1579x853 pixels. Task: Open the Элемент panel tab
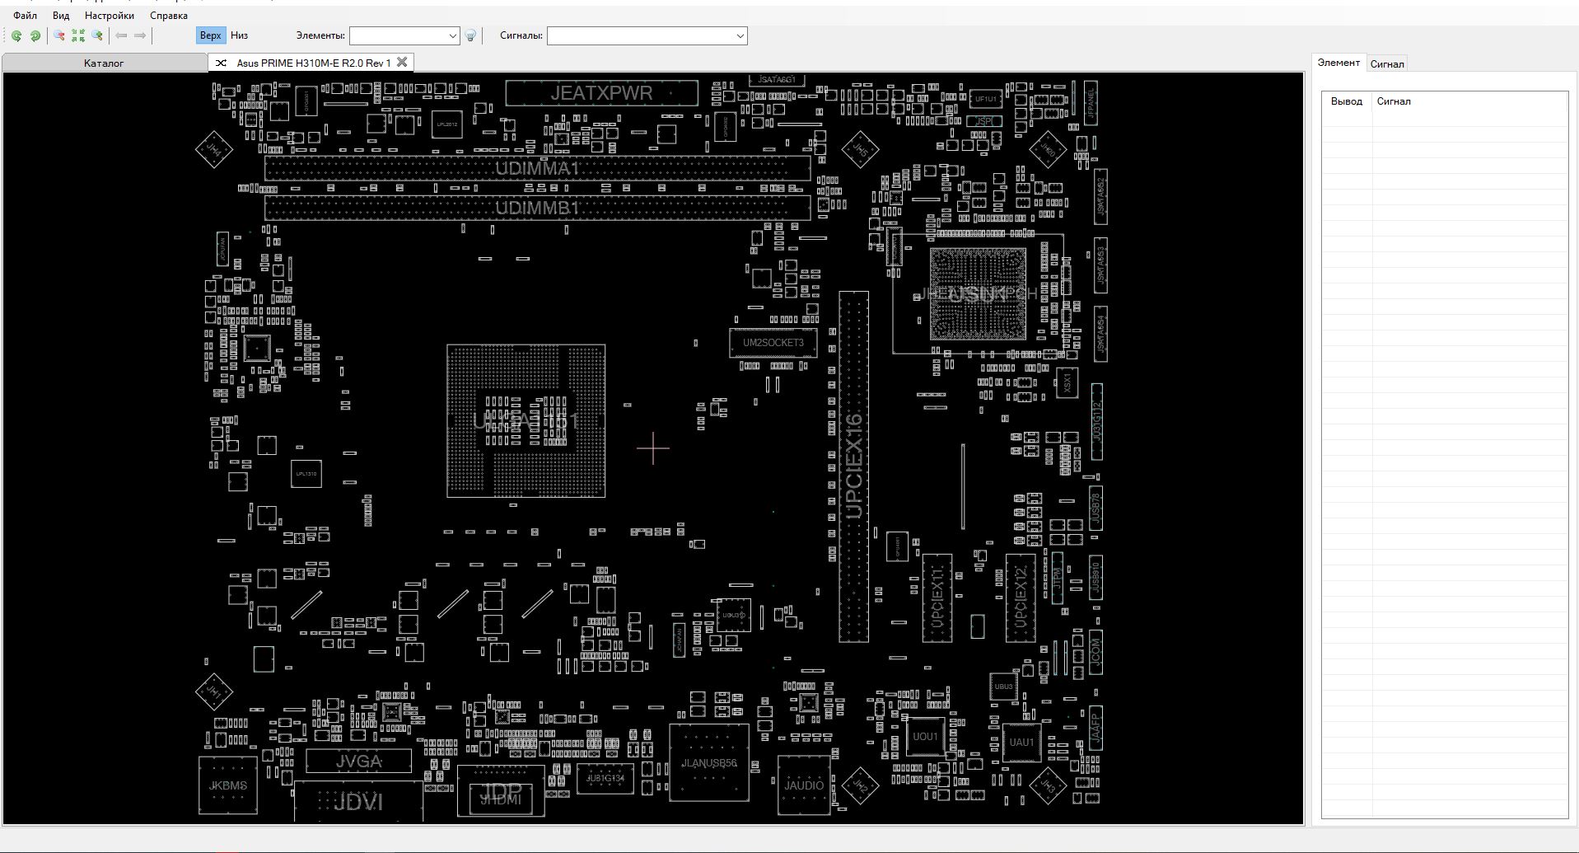(x=1338, y=63)
